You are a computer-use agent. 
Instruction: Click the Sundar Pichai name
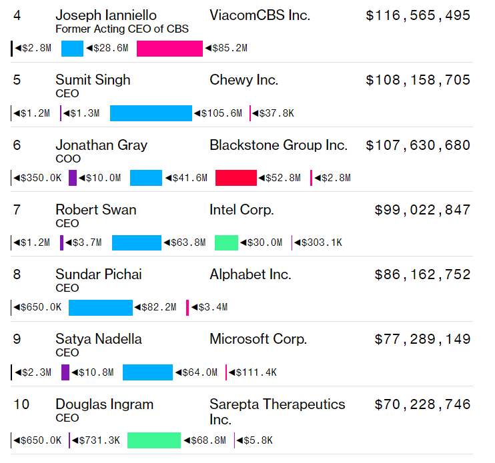coord(98,274)
